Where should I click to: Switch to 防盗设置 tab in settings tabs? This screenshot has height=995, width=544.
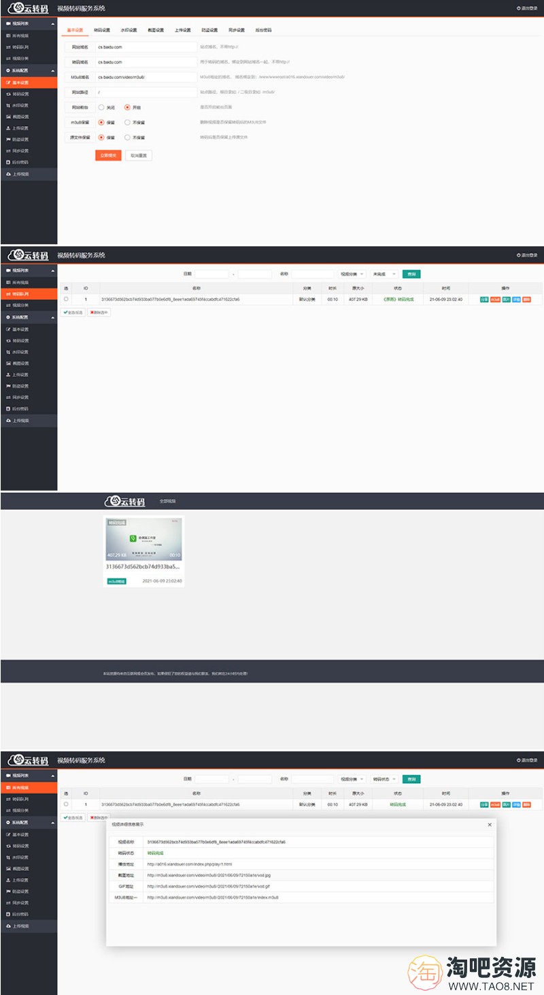coord(209,31)
